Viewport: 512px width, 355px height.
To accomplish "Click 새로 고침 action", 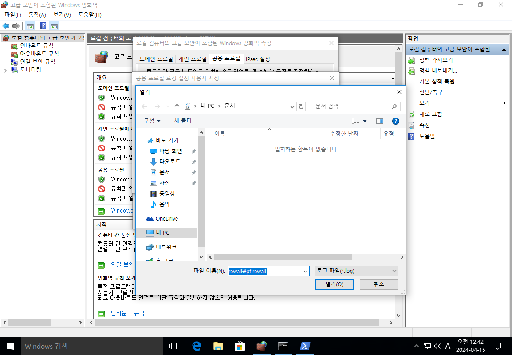I will point(431,114).
